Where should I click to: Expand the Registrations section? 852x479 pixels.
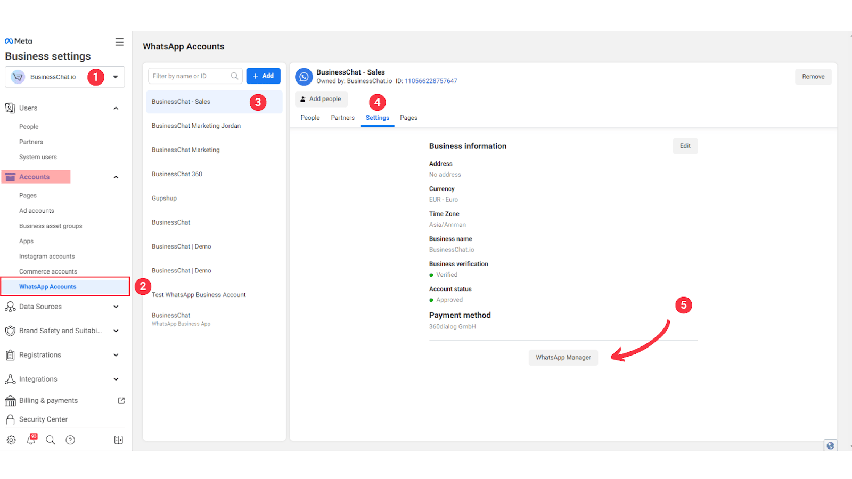point(116,355)
